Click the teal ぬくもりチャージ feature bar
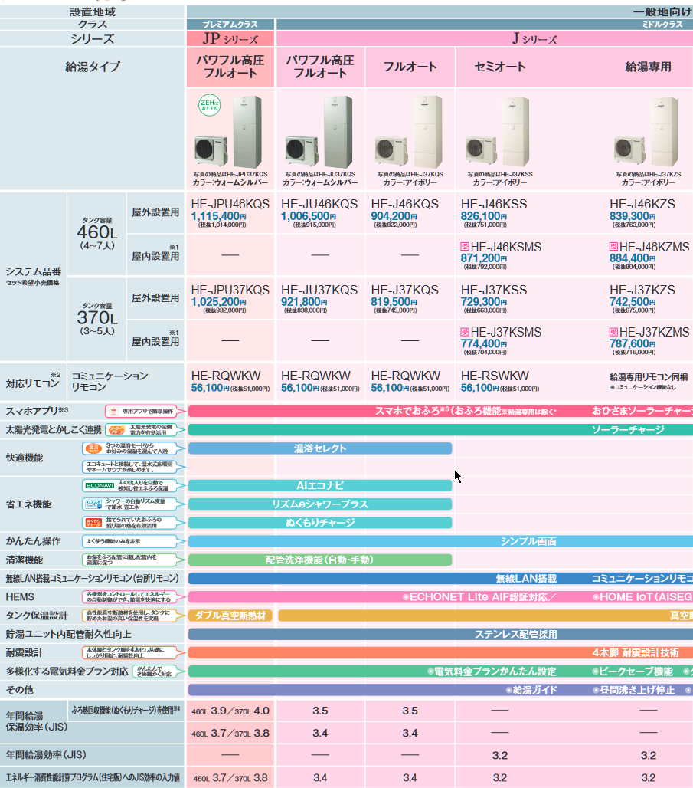This screenshot has width=693, height=788. point(320,523)
